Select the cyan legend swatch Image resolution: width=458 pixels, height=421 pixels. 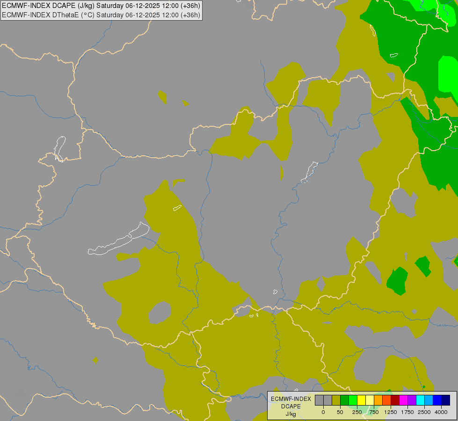tap(421, 400)
